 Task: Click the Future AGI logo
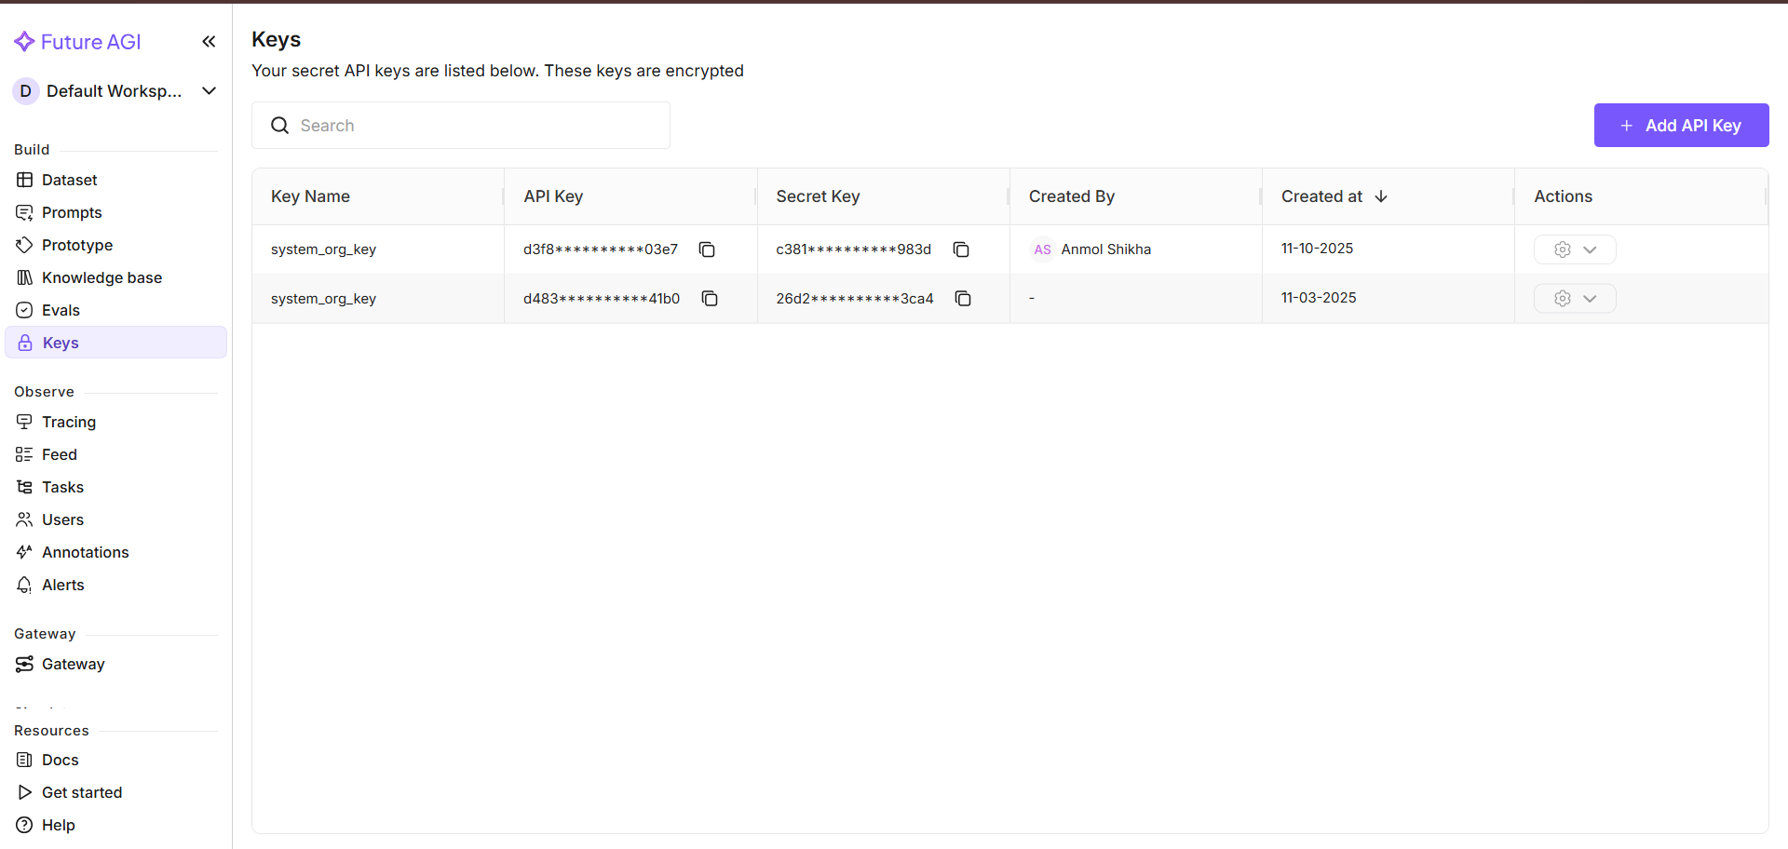pyautogui.click(x=78, y=42)
